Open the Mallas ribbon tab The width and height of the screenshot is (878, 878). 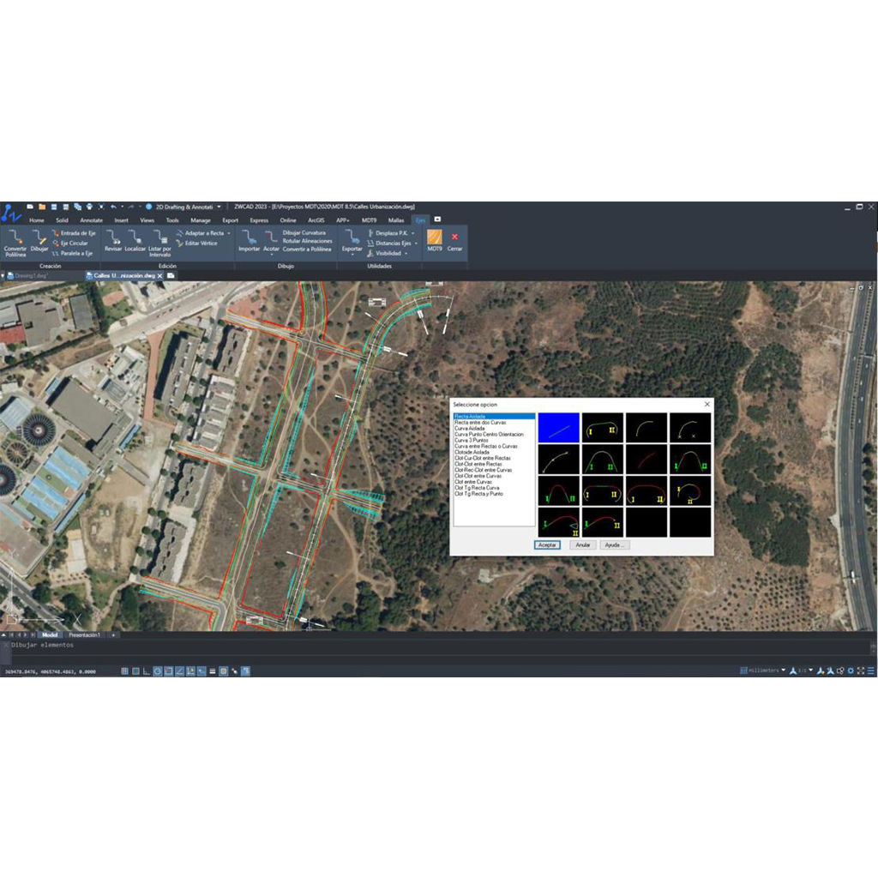(395, 220)
